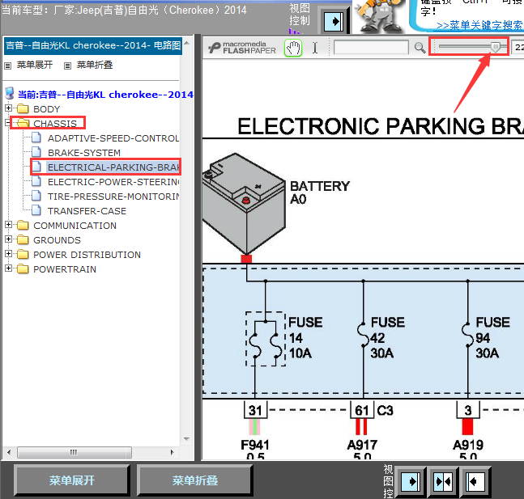Image resolution: width=524 pixels, height=499 pixels.
Task: Click the top view-control right-arrow button
Action: [333, 22]
